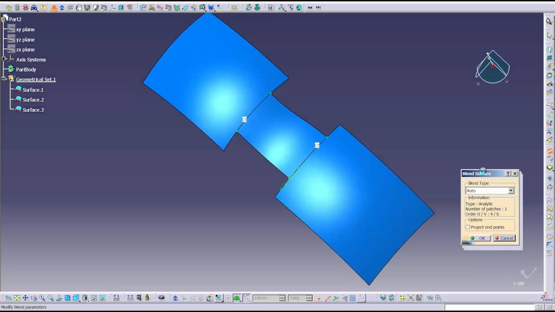Open the Blend Type dropdown

(x=511, y=191)
